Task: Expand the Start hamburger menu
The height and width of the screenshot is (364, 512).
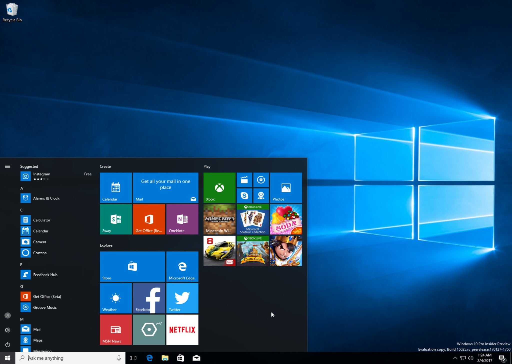Action: (8, 166)
